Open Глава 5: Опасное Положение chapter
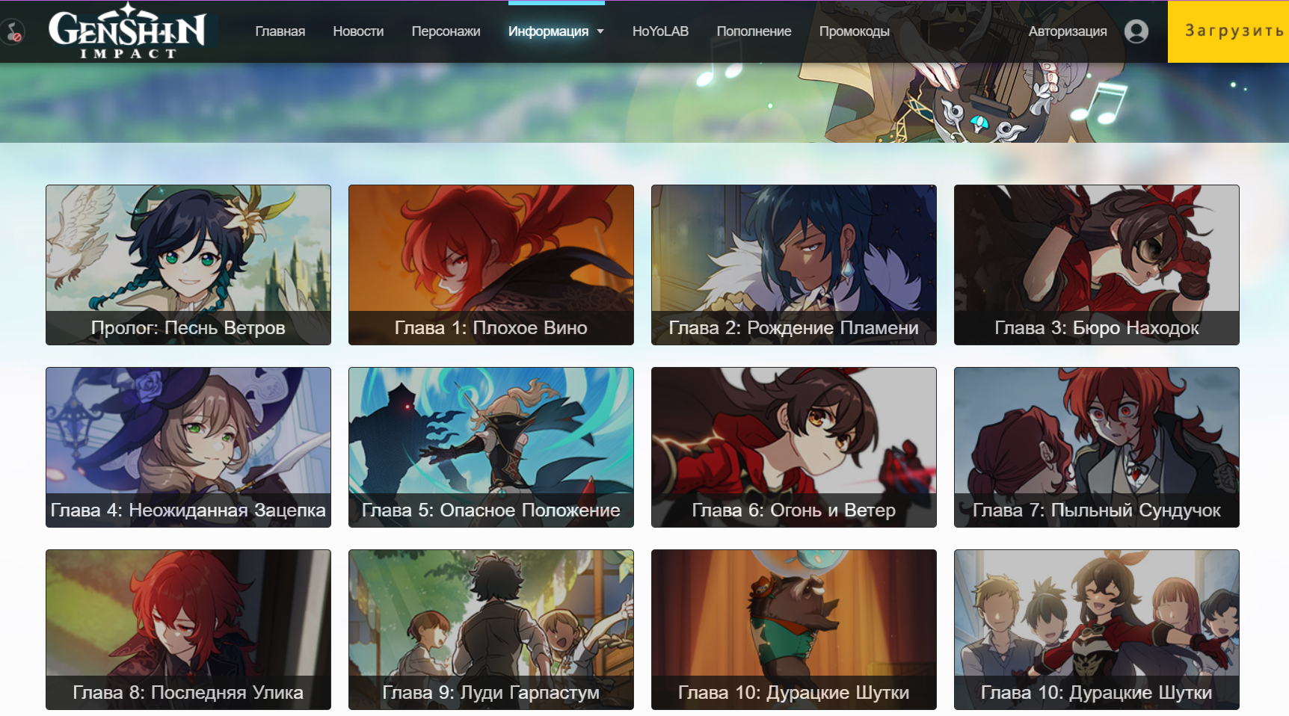The width and height of the screenshot is (1289, 716). coord(491,447)
